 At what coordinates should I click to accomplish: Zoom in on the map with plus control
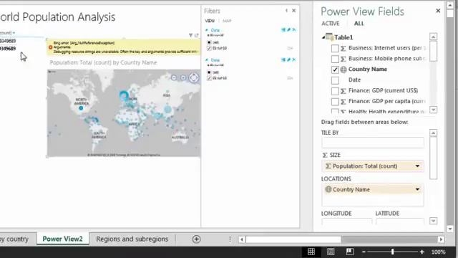point(183,77)
